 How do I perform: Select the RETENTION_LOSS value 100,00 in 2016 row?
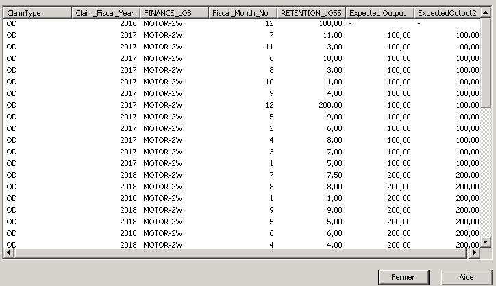(x=330, y=23)
